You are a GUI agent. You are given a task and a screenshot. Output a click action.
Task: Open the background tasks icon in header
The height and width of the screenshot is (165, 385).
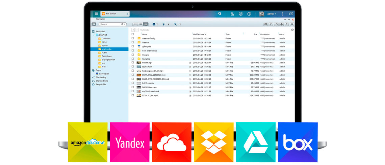pos(232,14)
